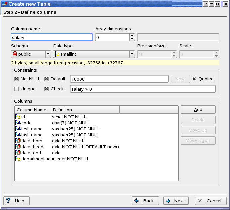Click the help question mark icon in title bar
Viewport: 230px width, 210px height.
(206, 4)
